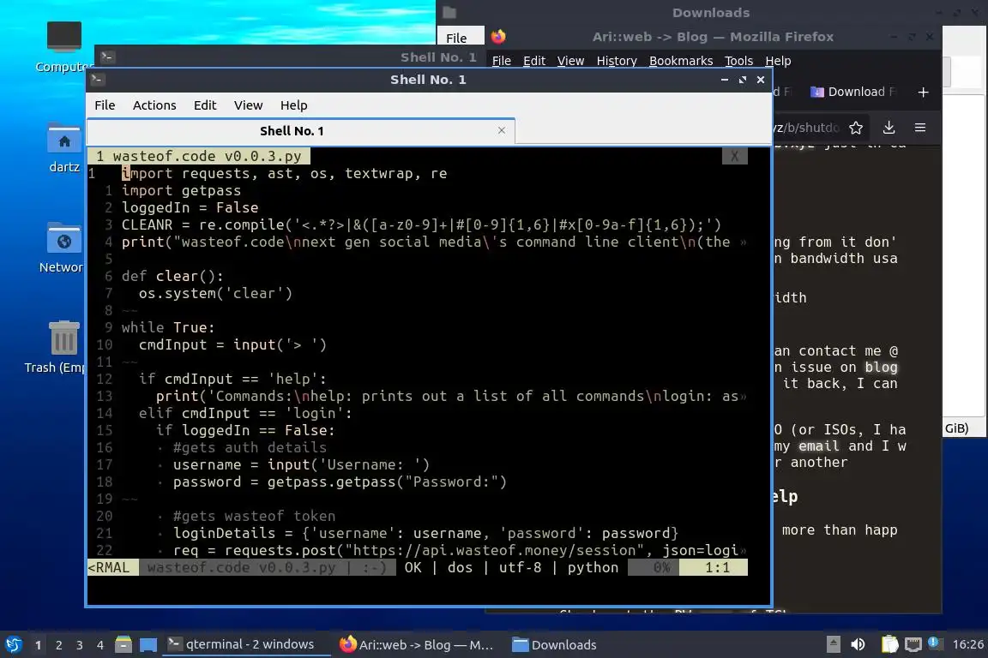Image resolution: width=988 pixels, height=658 pixels.
Task: Launch the file manager from the panel quicklaunch
Action: click(123, 645)
